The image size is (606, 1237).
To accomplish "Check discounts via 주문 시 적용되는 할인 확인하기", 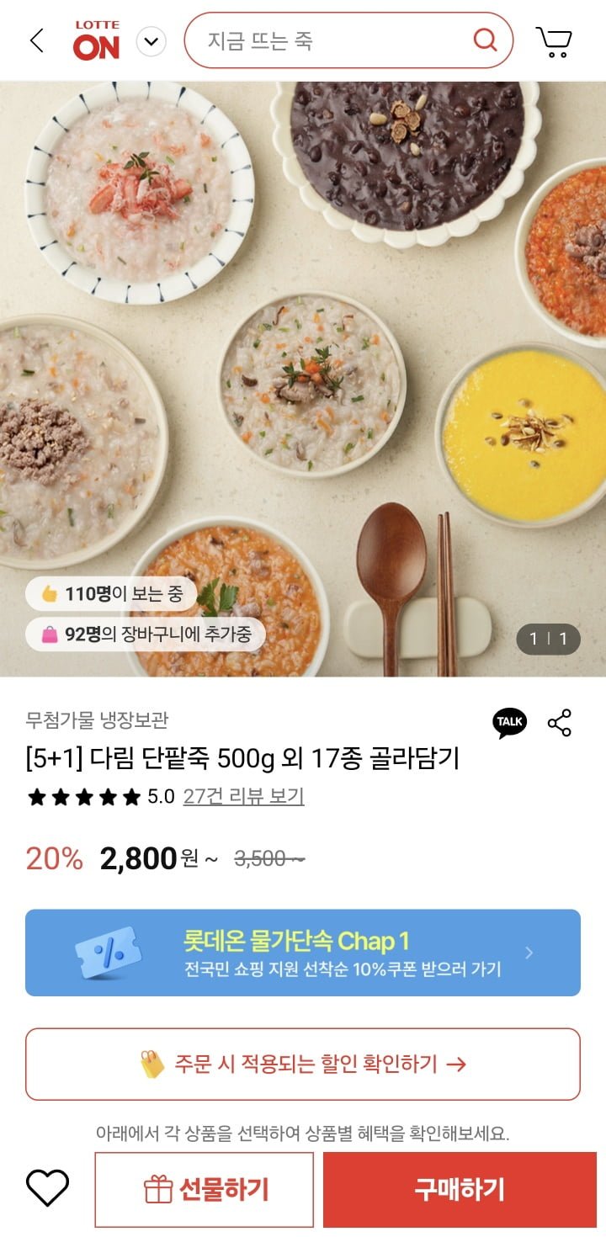I will (302, 1064).
